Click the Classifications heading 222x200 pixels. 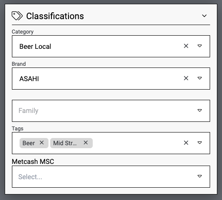[x=55, y=16]
